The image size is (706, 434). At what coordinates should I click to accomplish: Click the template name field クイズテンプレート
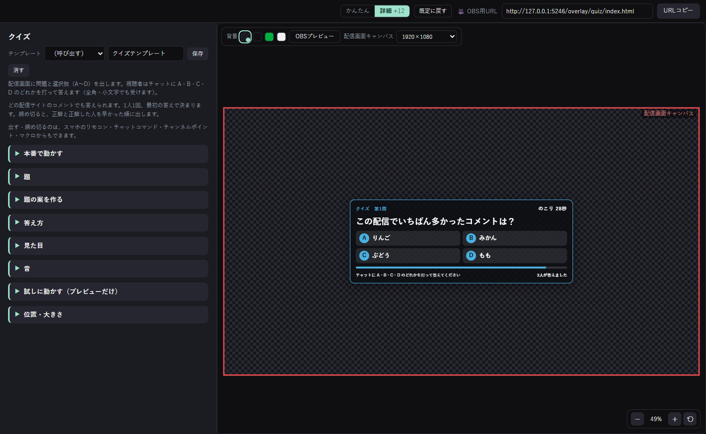(146, 53)
